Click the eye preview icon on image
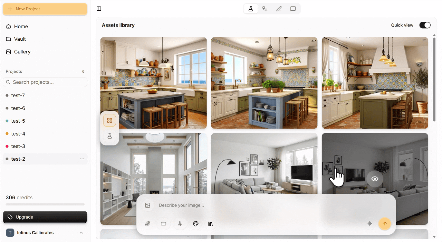Image resolution: width=442 pixels, height=242 pixels. pos(375,179)
